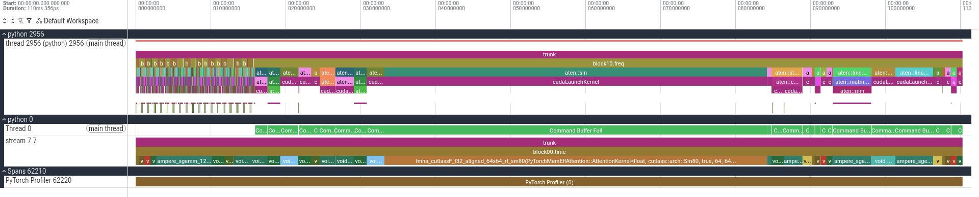Open the Default Workspace selector
979x197 pixels.
click(x=67, y=21)
